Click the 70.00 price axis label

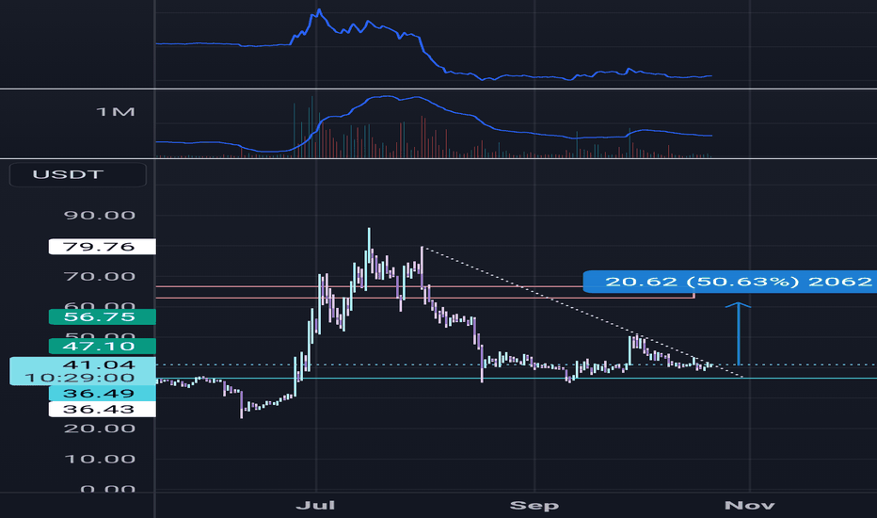pyautogui.click(x=100, y=276)
